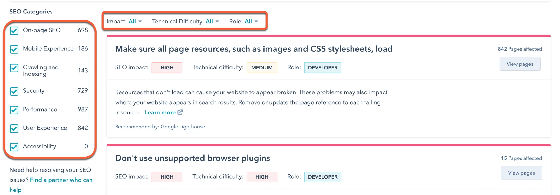Screen dimensions: 560x195
Task: View pages affected by resource loading issue
Action: (x=520, y=64)
